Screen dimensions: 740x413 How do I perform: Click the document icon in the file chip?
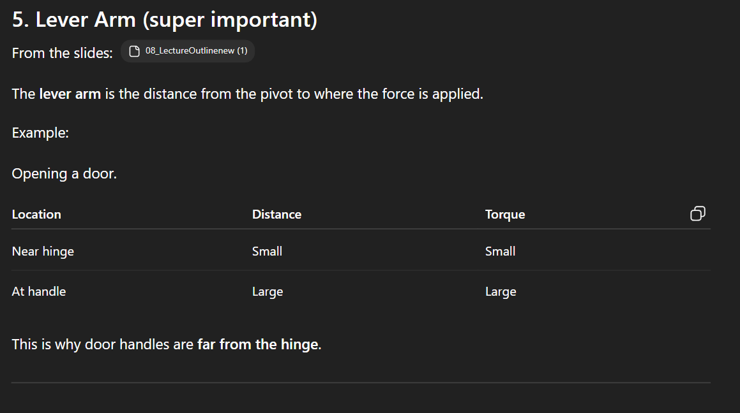[134, 52]
